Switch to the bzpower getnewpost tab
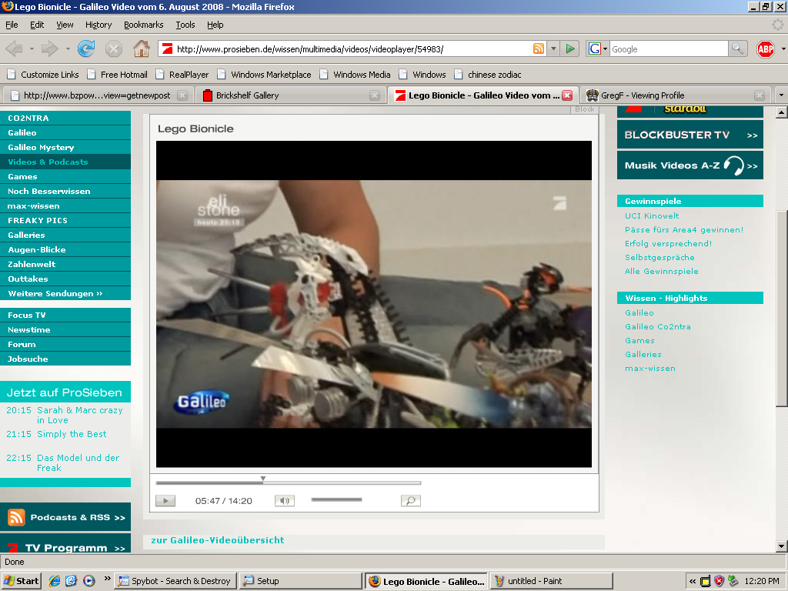788x591 pixels. [x=97, y=95]
